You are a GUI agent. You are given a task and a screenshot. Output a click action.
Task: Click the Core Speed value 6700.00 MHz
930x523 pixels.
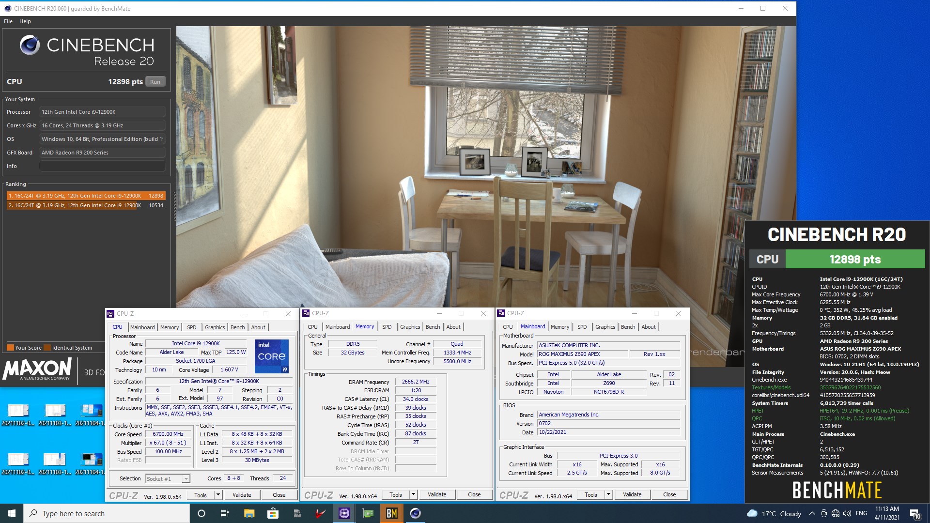coord(168,434)
